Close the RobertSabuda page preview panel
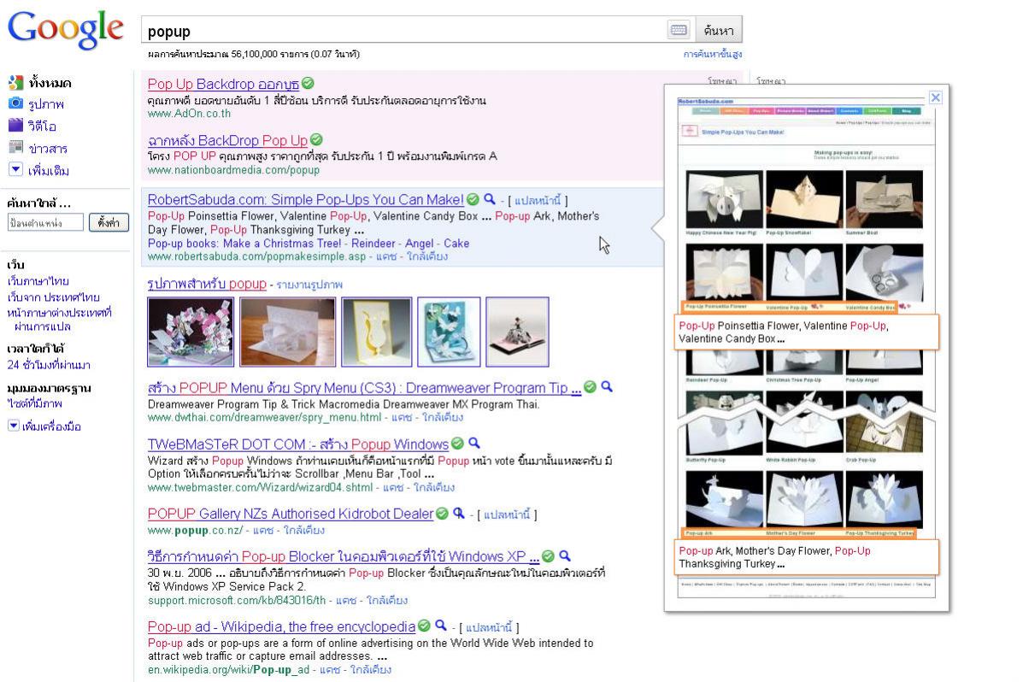The image size is (1023, 682). coord(936,97)
